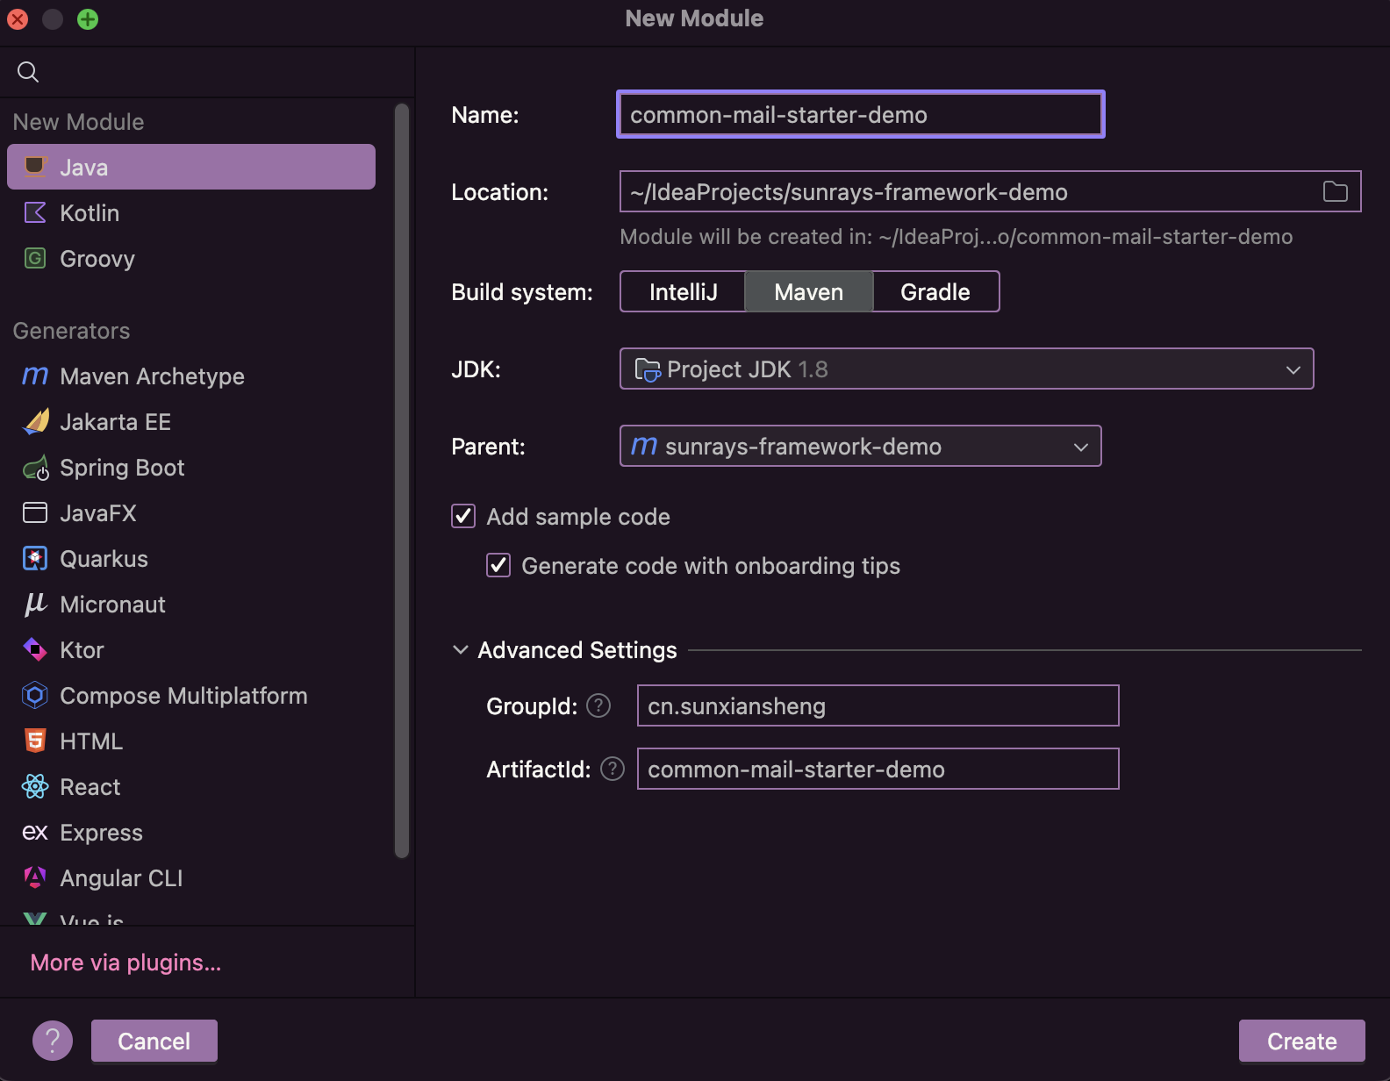Viewport: 1390px width, 1081px height.
Task: Click the Maven icon in the Parent field
Action: click(644, 446)
